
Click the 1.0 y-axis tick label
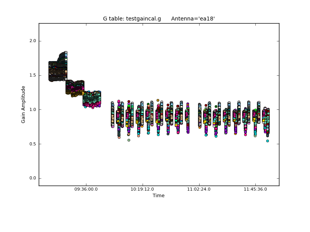[33, 109]
